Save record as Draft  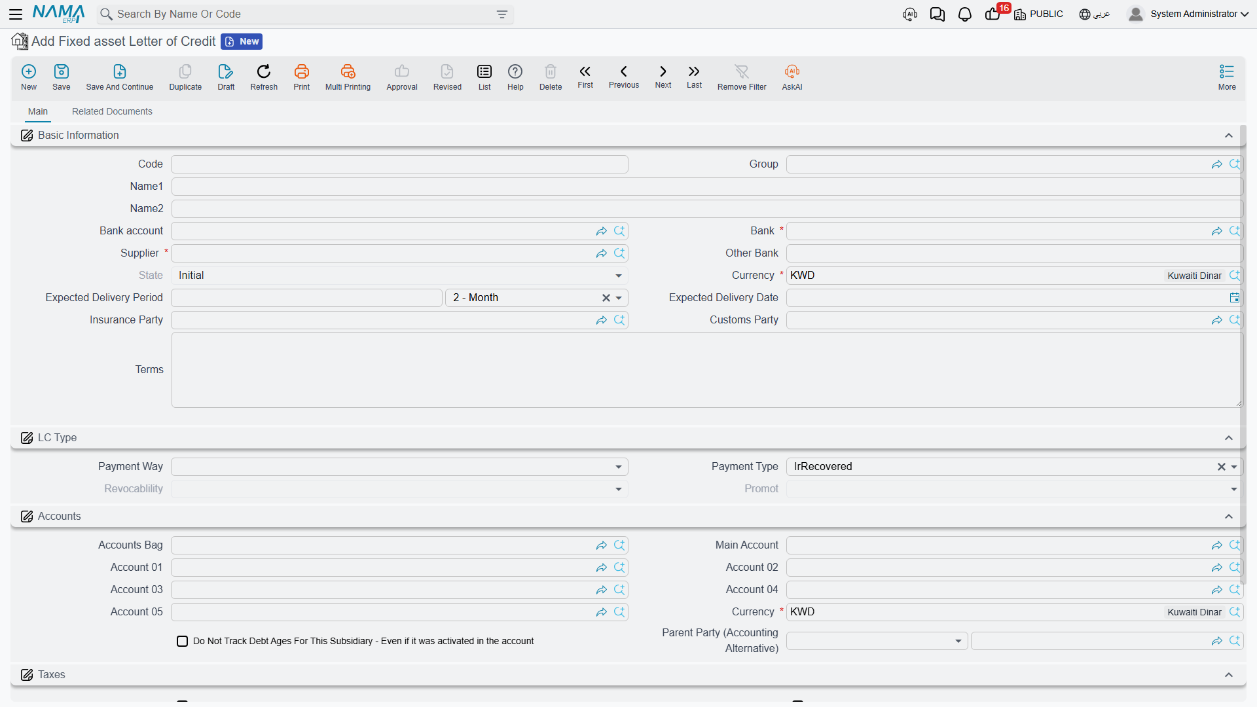click(226, 77)
